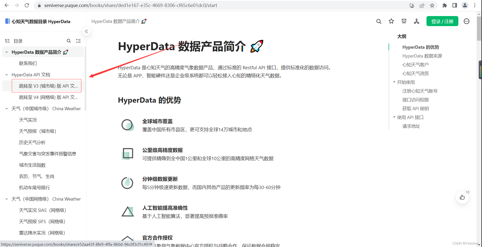Select 天气实况 SIAS（网格级）item

(42, 210)
